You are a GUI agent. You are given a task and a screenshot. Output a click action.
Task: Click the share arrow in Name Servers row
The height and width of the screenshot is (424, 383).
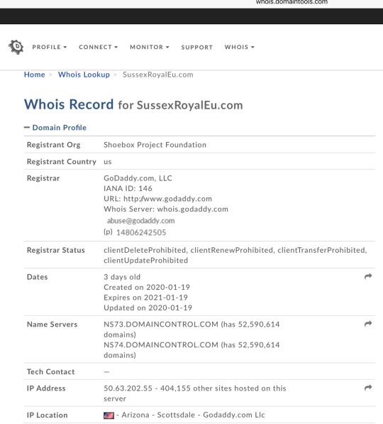tap(368, 324)
